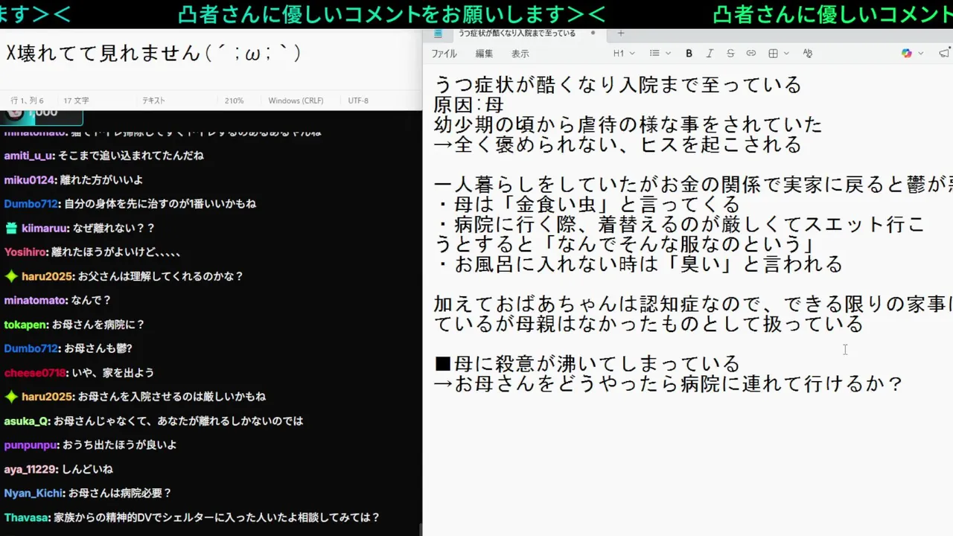This screenshot has width=953, height=536.
Task: Click the 210% zoom level indicator
Action: (234, 100)
